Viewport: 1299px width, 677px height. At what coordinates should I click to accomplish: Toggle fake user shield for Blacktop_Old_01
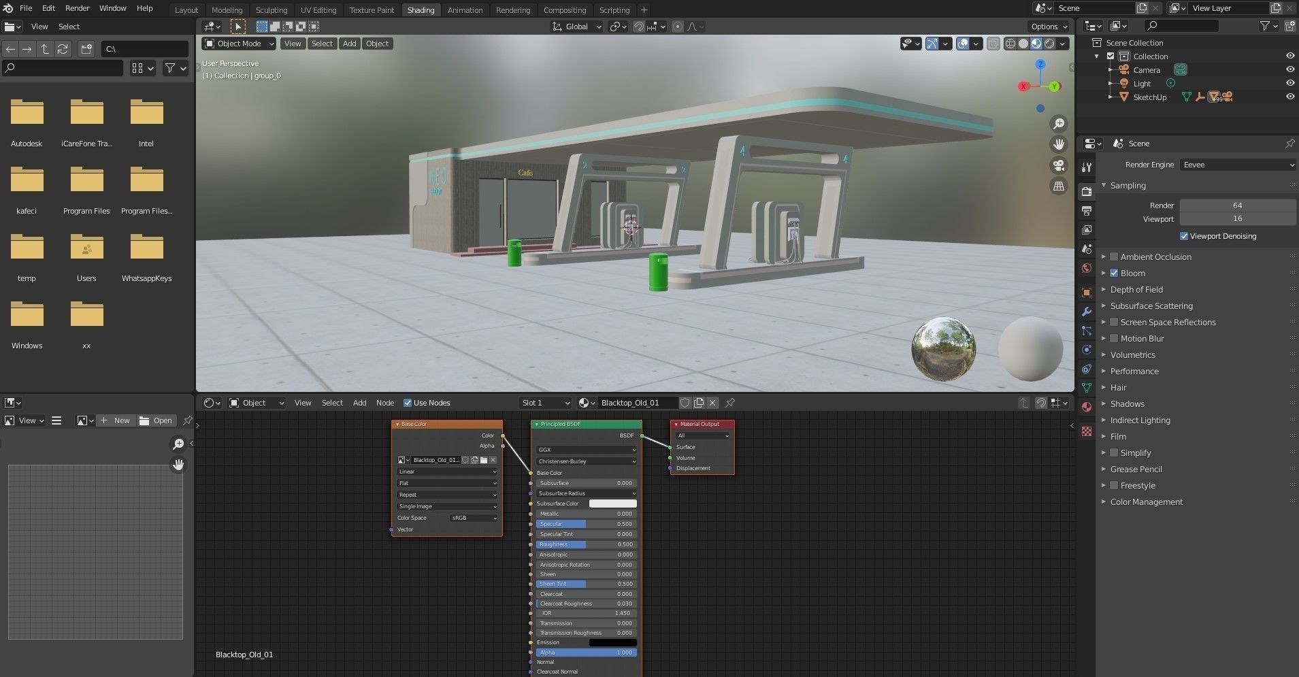[685, 403]
